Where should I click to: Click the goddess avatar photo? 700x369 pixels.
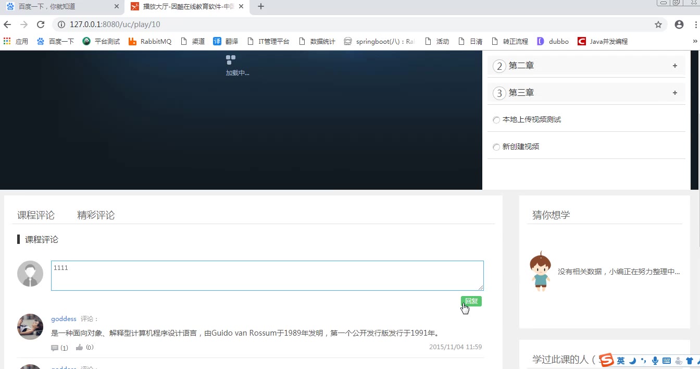pos(30,327)
